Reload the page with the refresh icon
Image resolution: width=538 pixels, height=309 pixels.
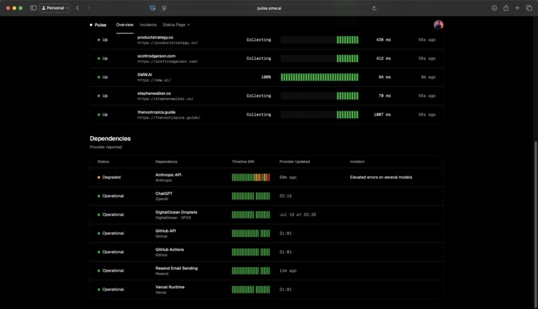click(374, 8)
